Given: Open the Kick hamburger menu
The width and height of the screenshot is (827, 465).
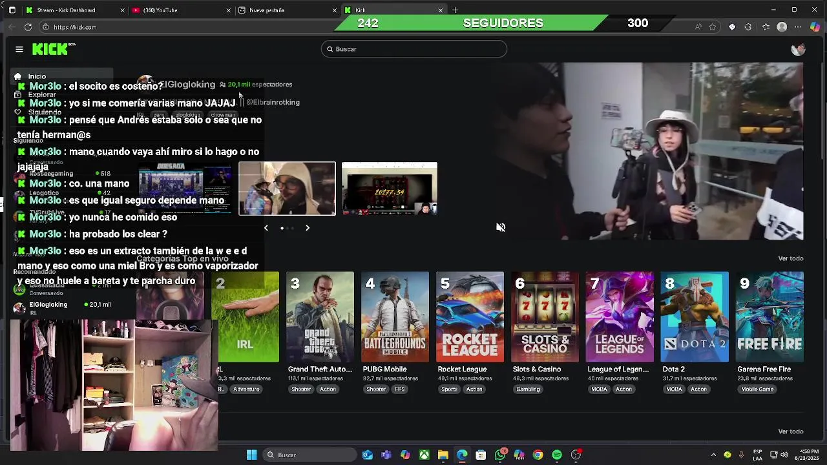Looking at the screenshot, I should [x=19, y=49].
